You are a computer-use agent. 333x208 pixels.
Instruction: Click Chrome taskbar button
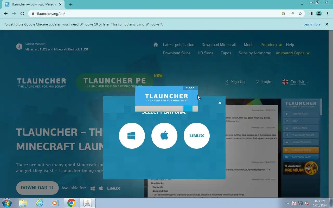click(x=71, y=203)
